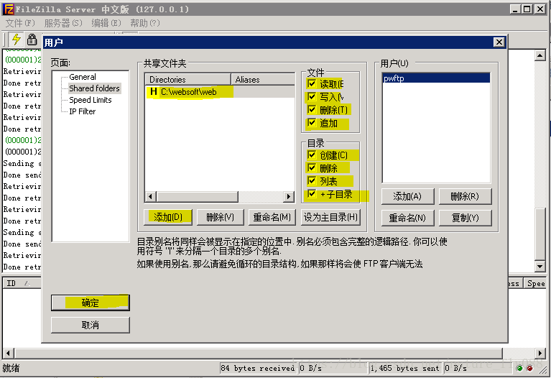The width and height of the screenshot is (551, 378).
Task: Click 删除(R) to remove user
Action: pyautogui.click(x=465, y=196)
